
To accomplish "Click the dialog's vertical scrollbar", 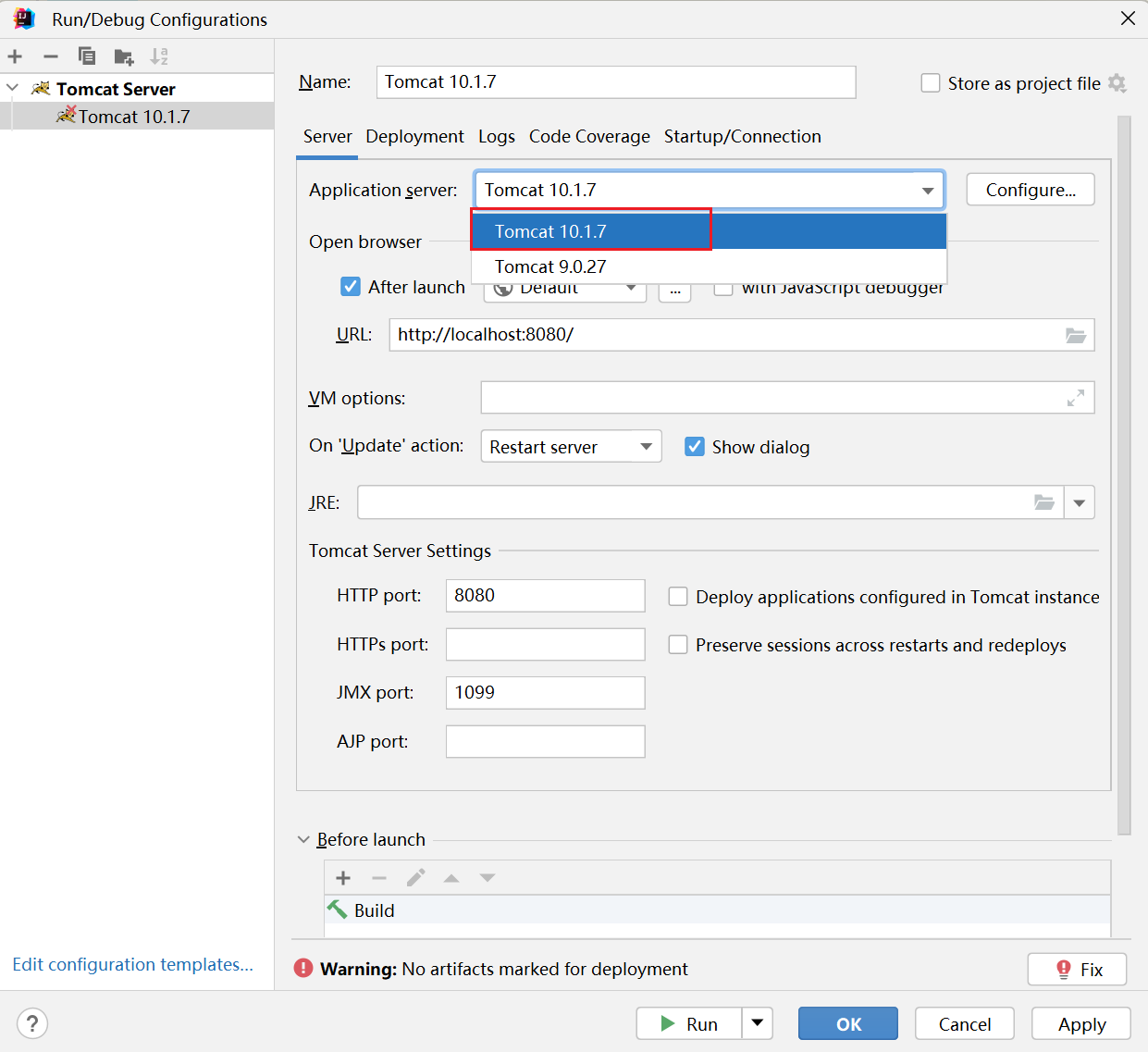I will pos(1124,476).
